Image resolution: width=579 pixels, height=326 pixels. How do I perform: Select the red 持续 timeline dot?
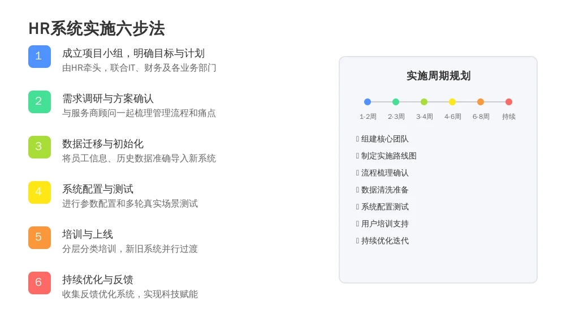(x=509, y=102)
